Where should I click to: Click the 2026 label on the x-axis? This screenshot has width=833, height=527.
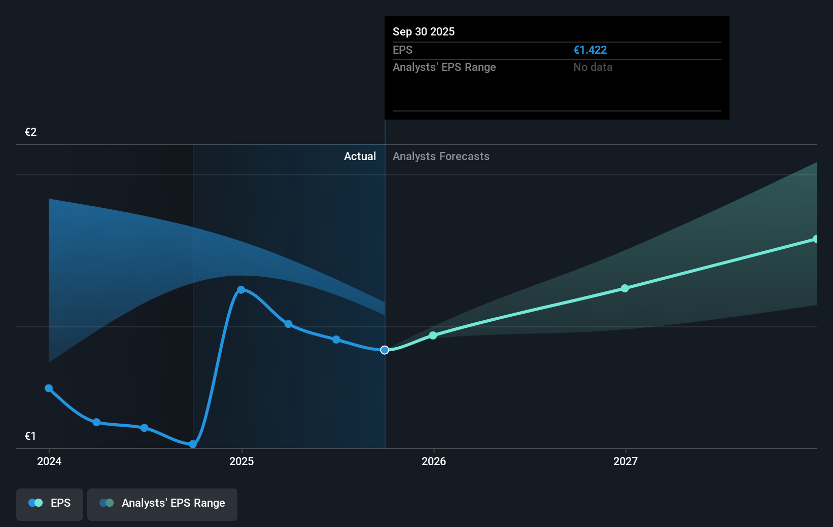433,462
